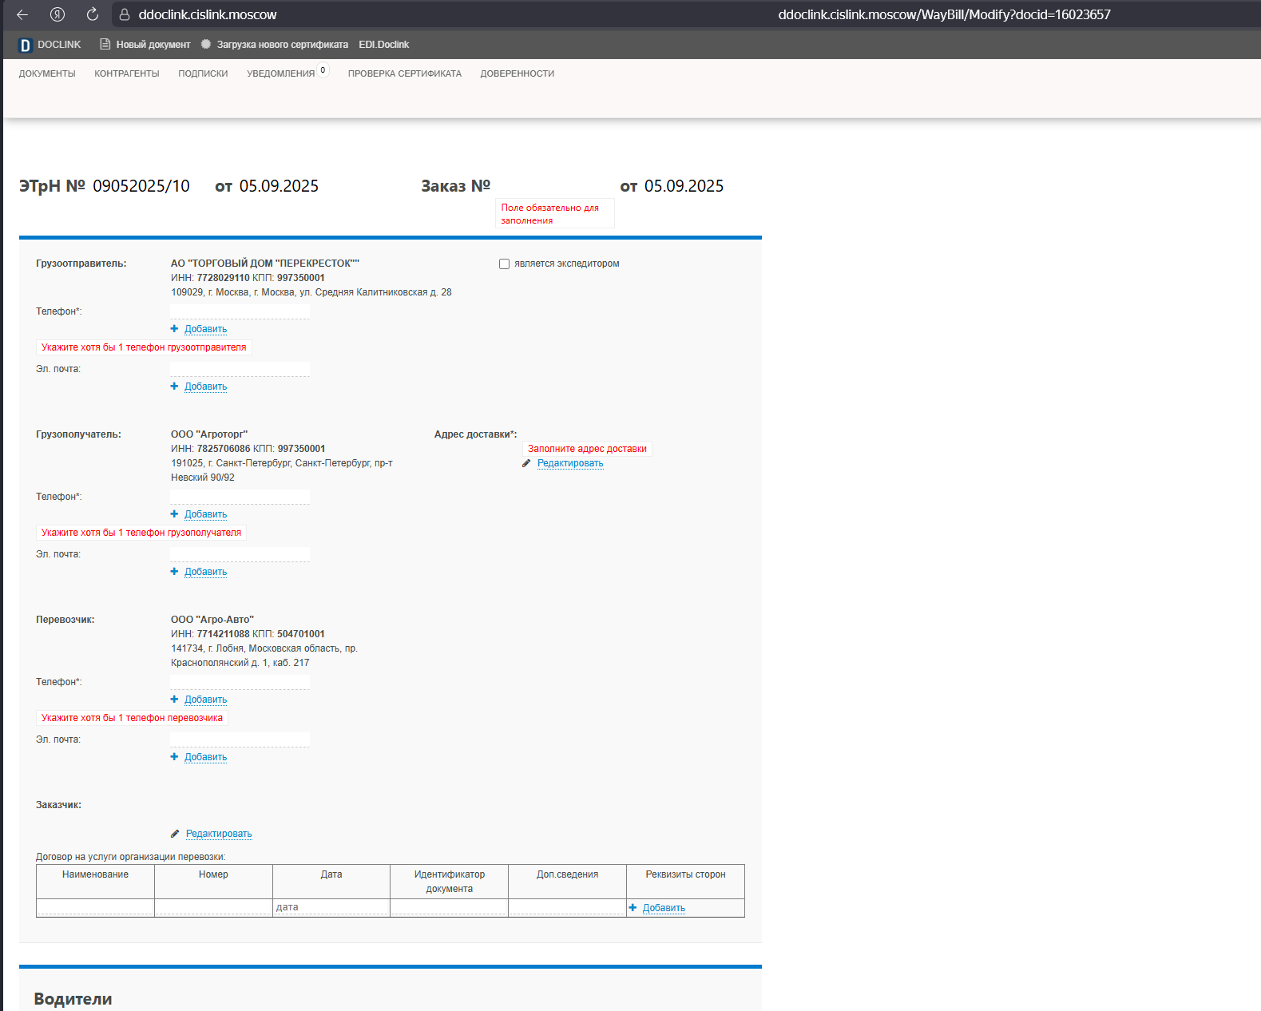
Task: Click Добавить link for Перевозчик email
Action: pos(206,757)
